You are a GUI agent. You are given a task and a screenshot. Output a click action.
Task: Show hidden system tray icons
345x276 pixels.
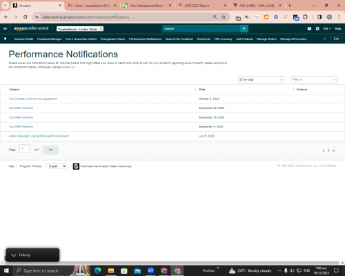[x=279, y=270]
